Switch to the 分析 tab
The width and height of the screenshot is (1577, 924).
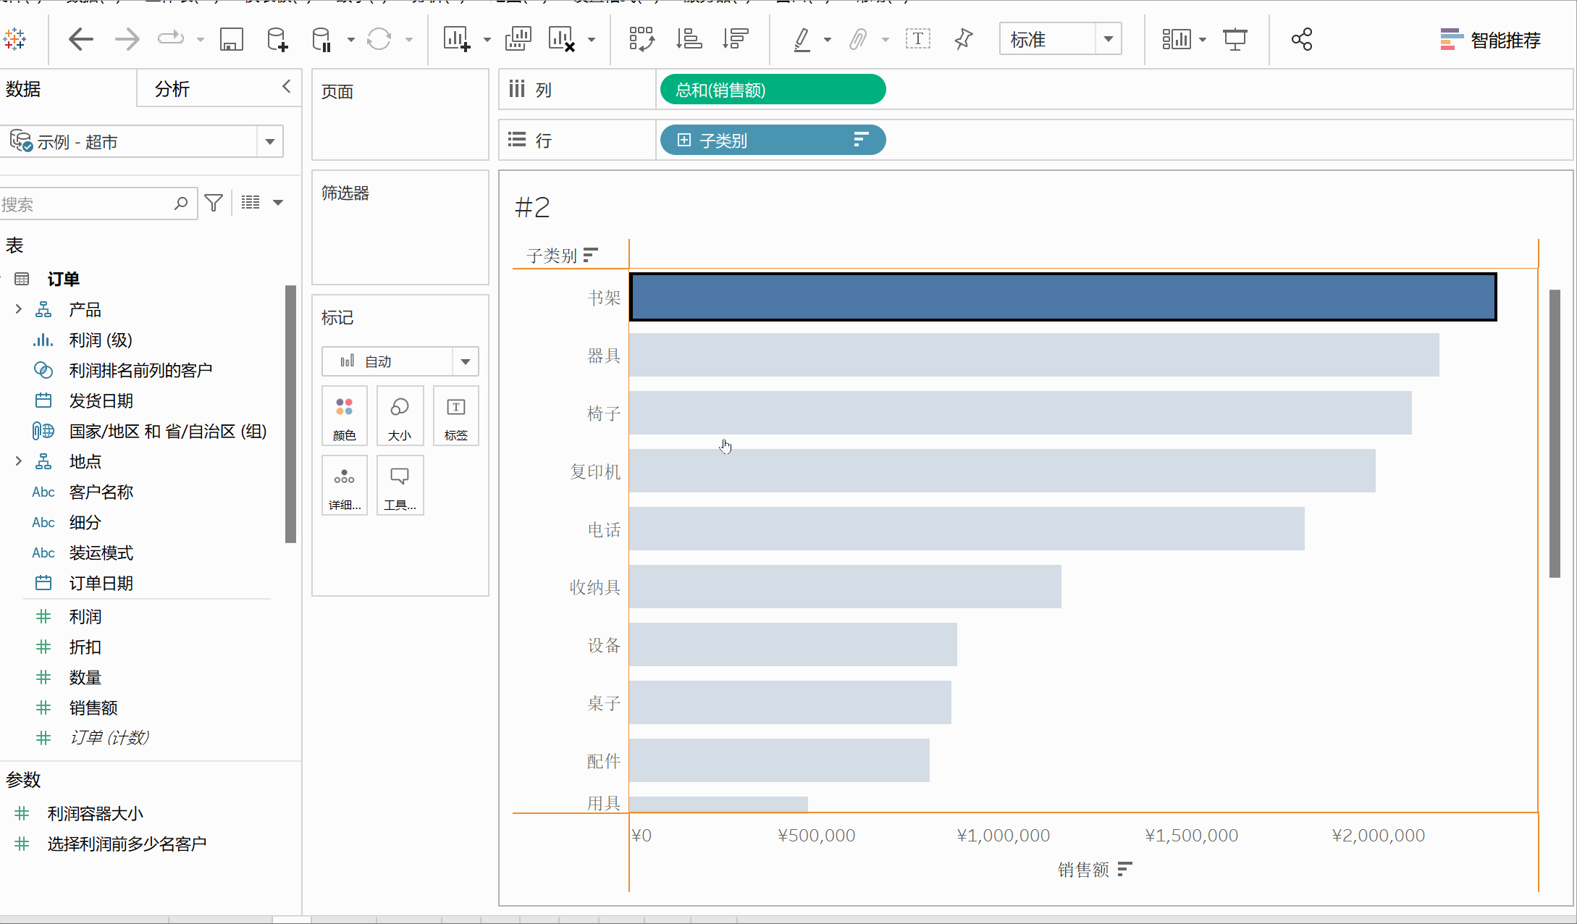172,88
